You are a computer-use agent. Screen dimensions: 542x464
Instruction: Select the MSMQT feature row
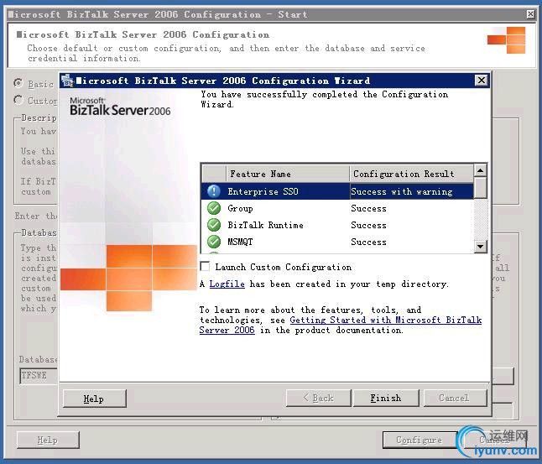pyautogui.click(x=337, y=242)
